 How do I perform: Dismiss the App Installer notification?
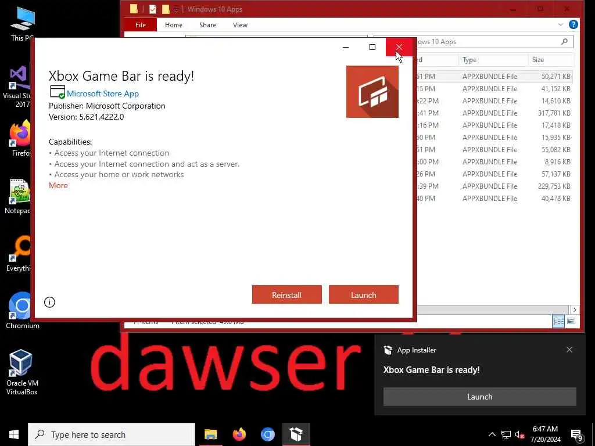569,350
